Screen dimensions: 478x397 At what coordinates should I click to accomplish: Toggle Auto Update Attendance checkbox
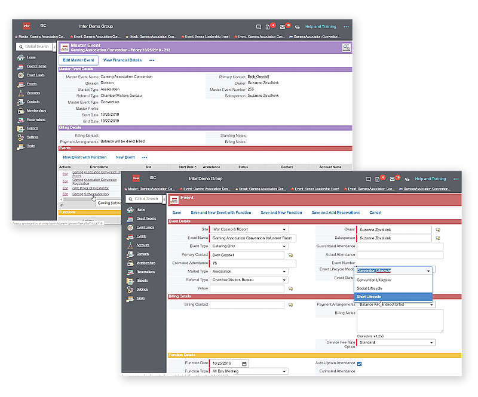click(360, 364)
